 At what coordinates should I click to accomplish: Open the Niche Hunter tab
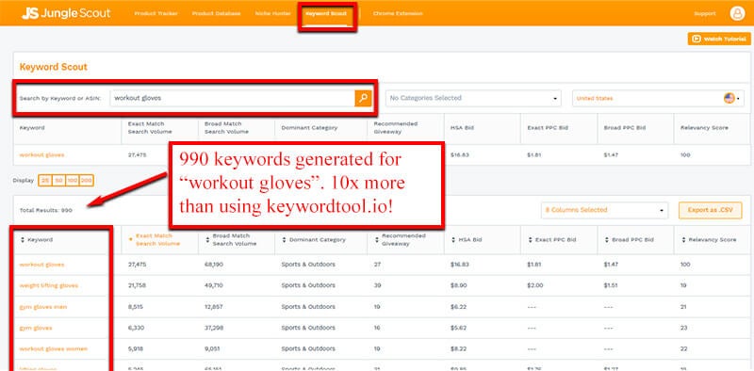[x=273, y=13]
